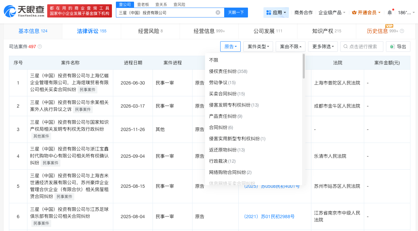
Task: Select 侵权责任纠纷 (358) option
Action: [254, 71]
